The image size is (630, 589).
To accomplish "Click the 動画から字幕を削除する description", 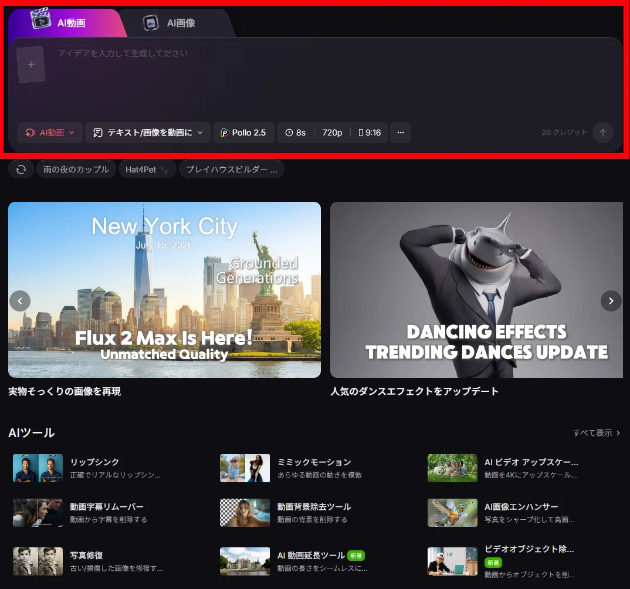I will pyautogui.click(x=109, y=520).
